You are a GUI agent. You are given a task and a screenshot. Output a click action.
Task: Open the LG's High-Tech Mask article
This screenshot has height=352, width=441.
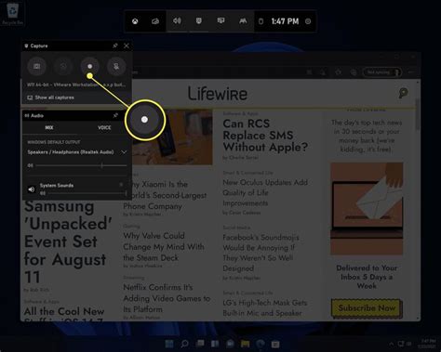265,307
